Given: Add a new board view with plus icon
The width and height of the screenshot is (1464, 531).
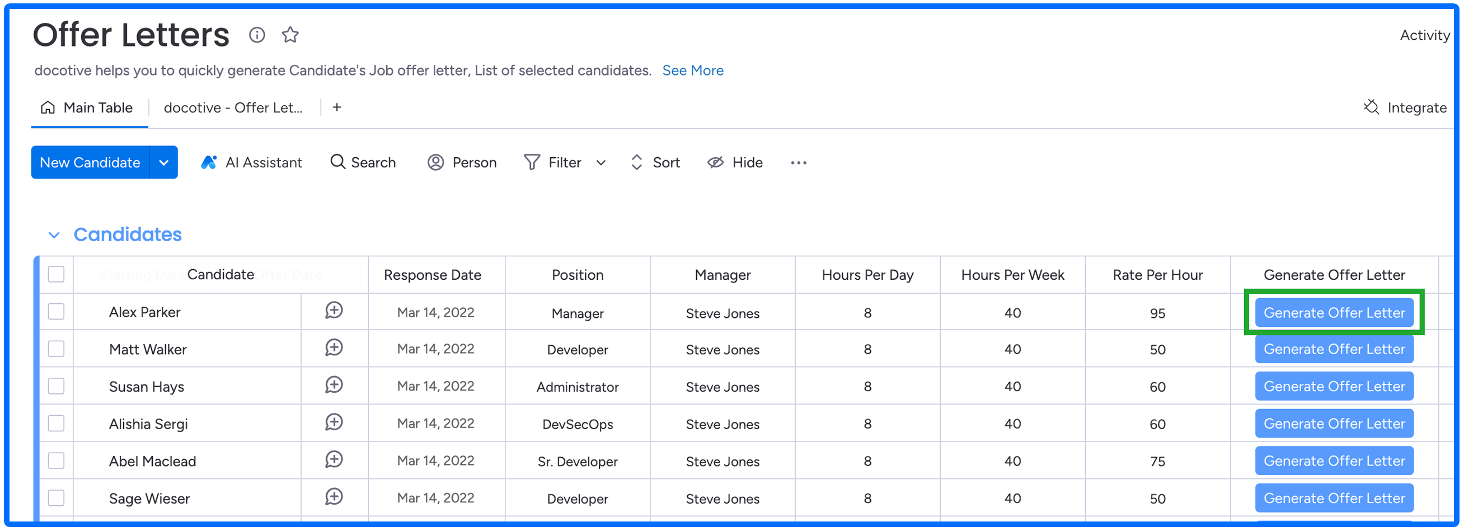Looking at the screenshot, I should (x=337, y=107).
